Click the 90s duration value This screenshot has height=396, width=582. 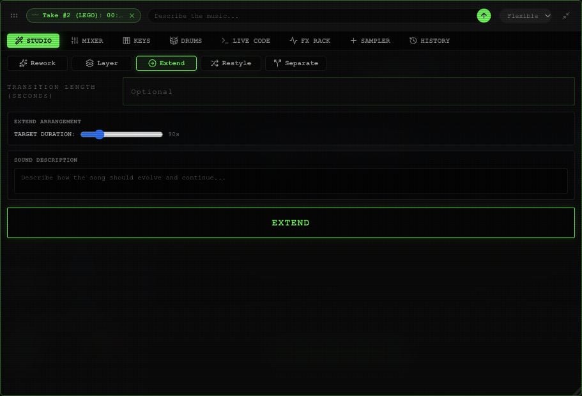coord(174,134)
